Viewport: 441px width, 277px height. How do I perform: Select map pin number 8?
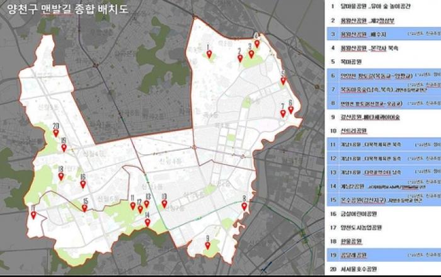tap(244, 206)
